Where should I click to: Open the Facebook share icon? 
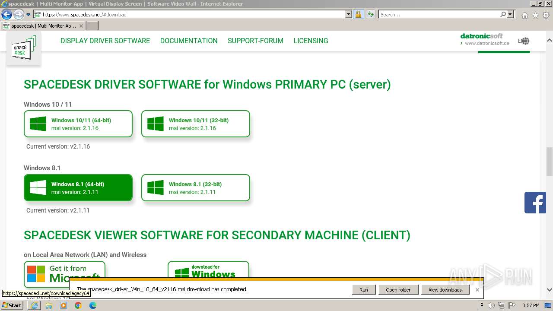[x=535, y=203]
